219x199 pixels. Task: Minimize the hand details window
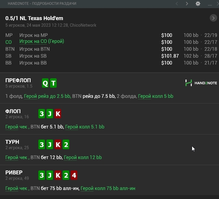click(210, 5)
